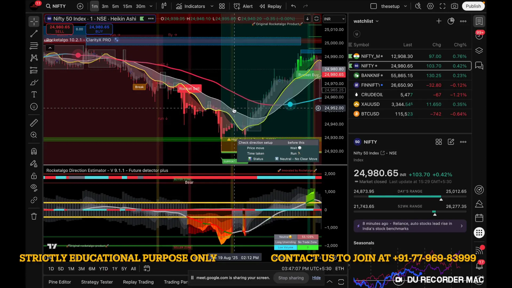This screenshot has width=512, height=288.
Task: Select the text annotation tool
Action: point(34,94)
